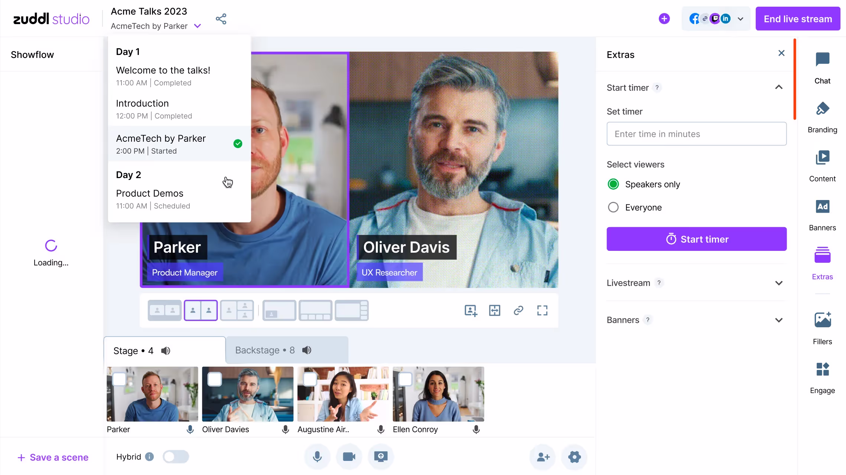Image resolution: width=846 pixels, height=475 pixels.
Task: Click the Enter time in minutes field
Action: [696, 134]
